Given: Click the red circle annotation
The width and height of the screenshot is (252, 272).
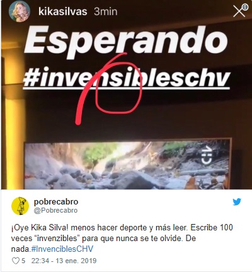Looking at the screenshot, I should click(x=118, y=90).
